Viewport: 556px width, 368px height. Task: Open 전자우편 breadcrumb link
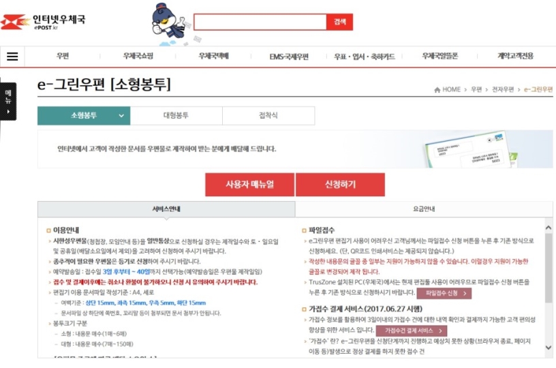click(x=503, y=89)
